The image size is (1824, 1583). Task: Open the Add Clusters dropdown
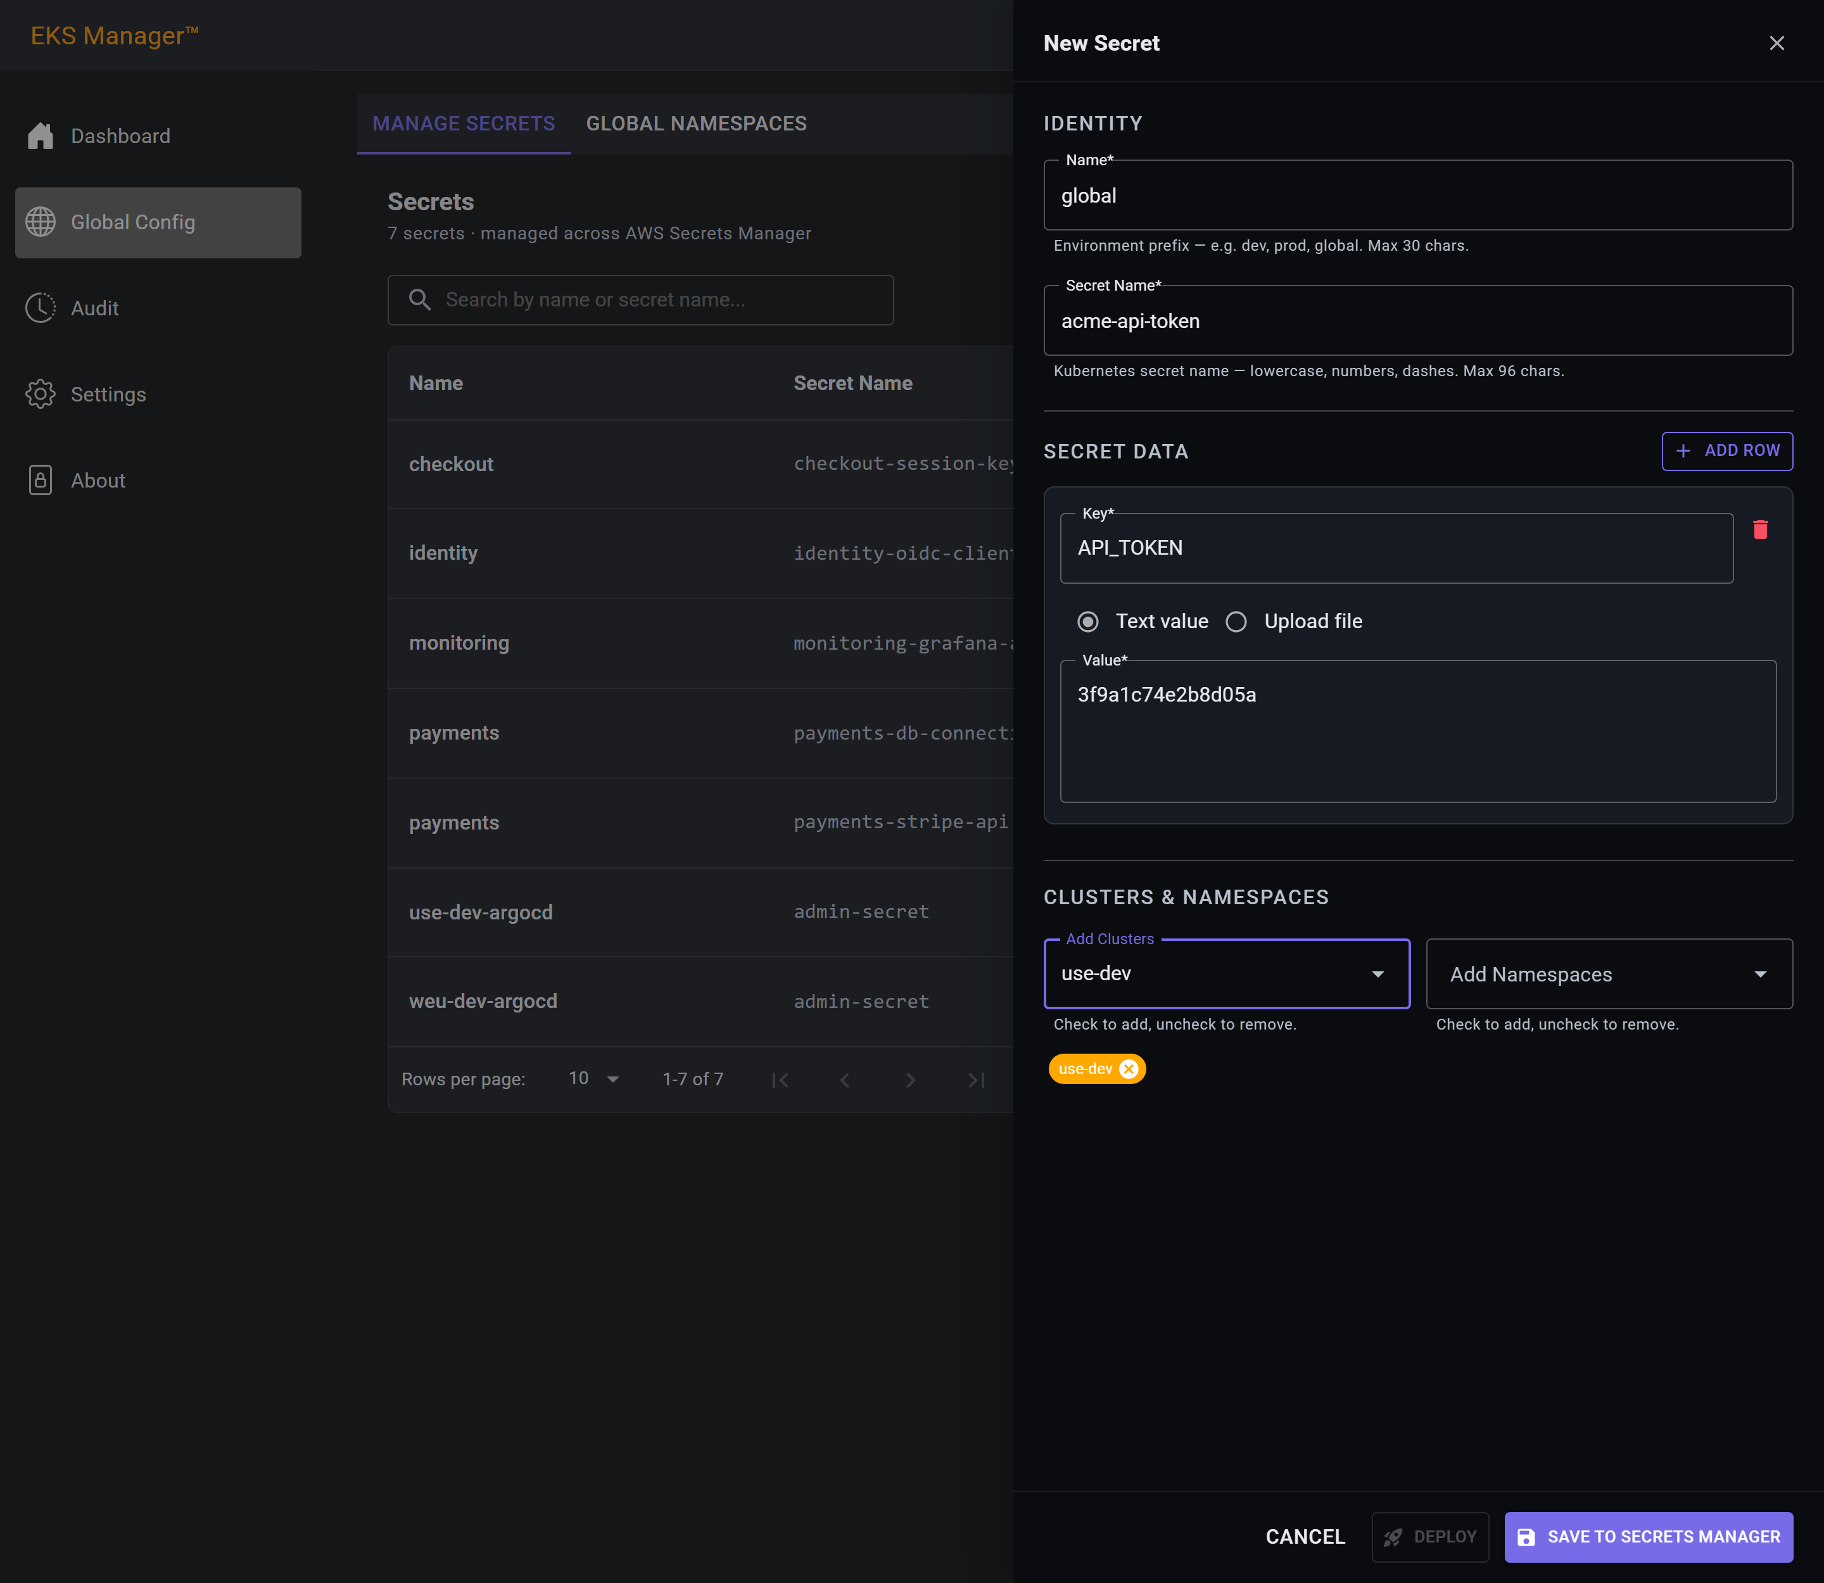pos(1227,973)
